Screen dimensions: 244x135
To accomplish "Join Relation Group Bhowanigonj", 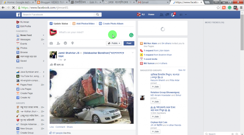I will 155,102.
